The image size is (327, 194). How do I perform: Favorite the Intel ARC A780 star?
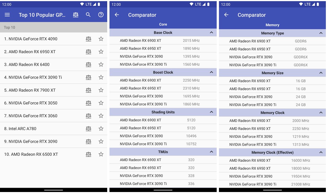[101, 129]
